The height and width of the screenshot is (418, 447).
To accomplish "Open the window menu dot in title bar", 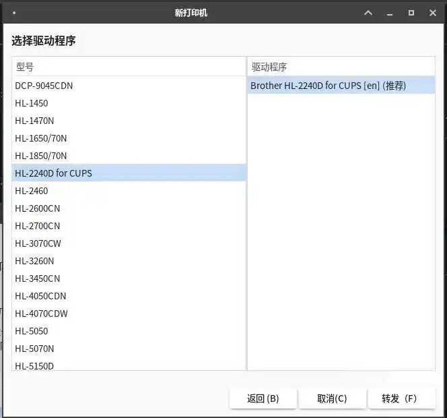I will tap(14, 13).
